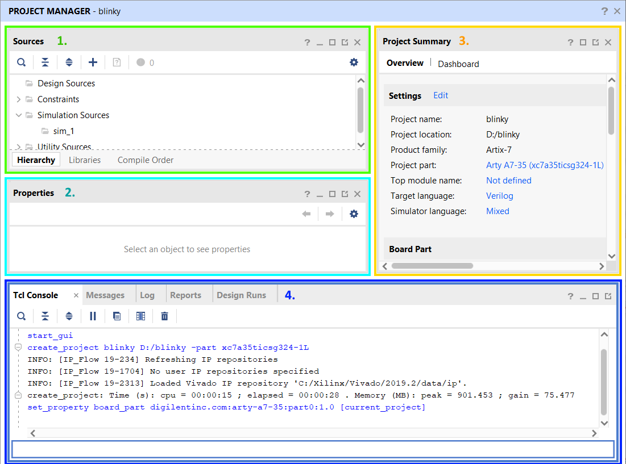Switch to the Libraries tab
This screenshot has height=464, width=626.
pos(85,160)
